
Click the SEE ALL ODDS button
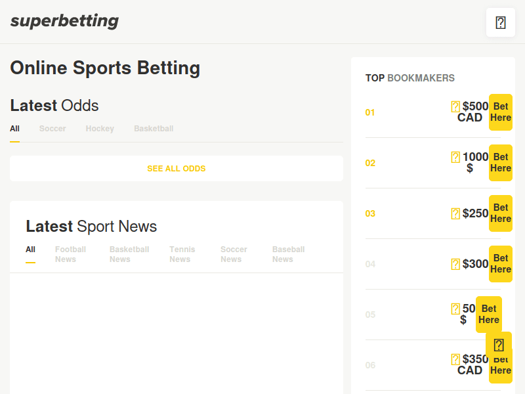pyautogui.click(x=176, y=168)
